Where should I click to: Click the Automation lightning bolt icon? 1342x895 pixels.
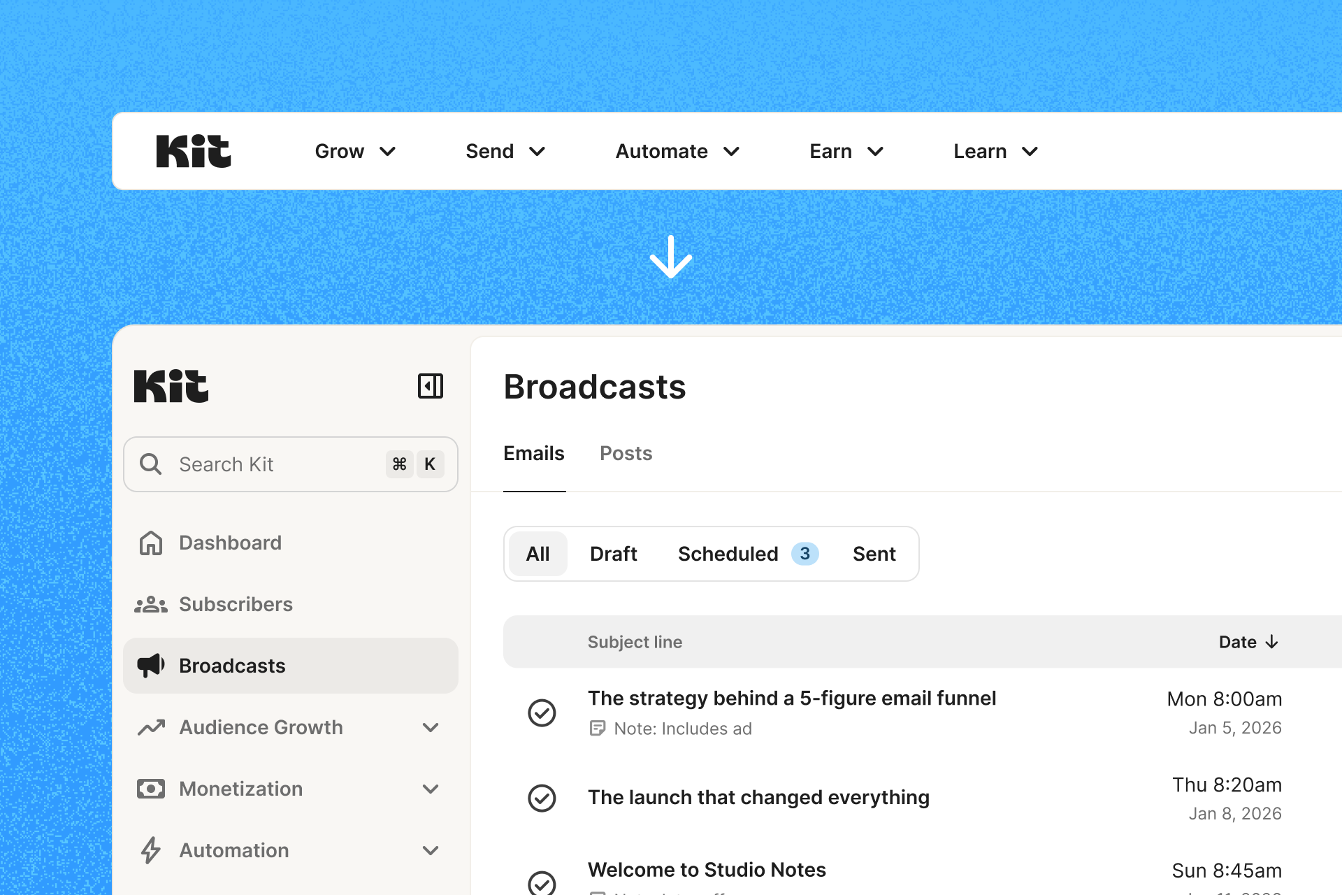coord(150,850)
